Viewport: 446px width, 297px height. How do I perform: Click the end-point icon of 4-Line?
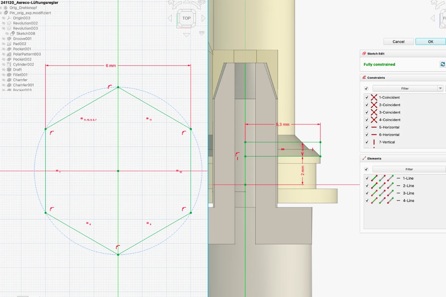coord(390,200)
